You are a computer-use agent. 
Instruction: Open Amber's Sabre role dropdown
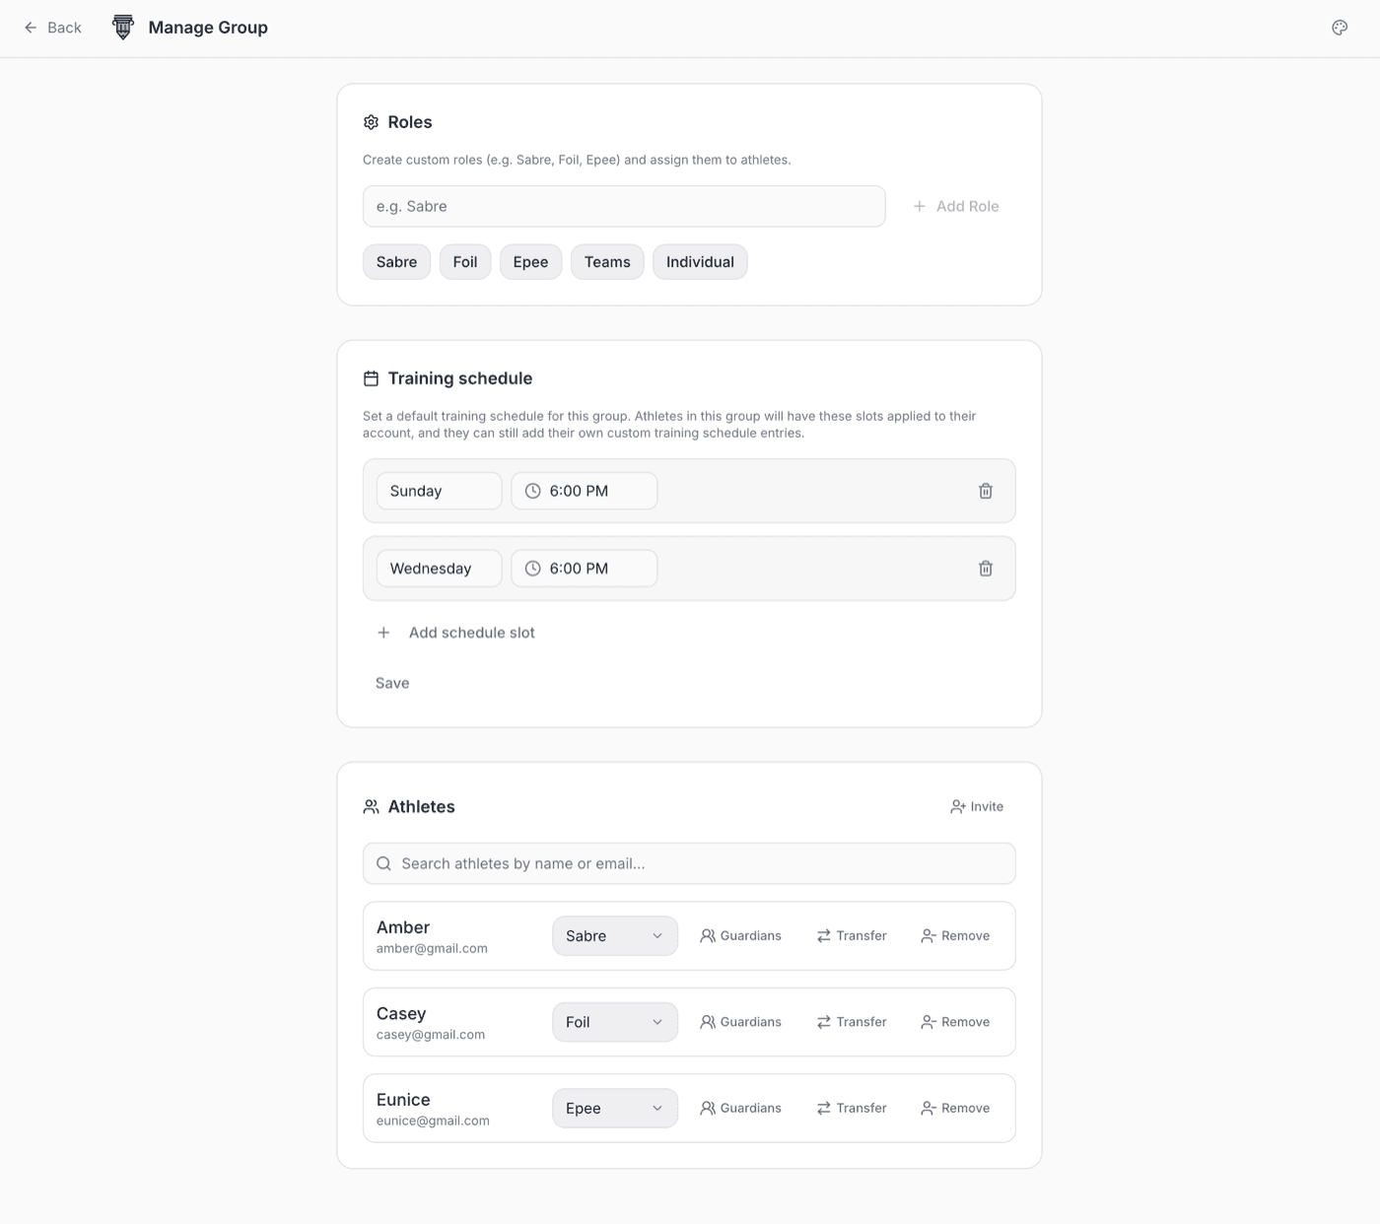pos(614,936)
